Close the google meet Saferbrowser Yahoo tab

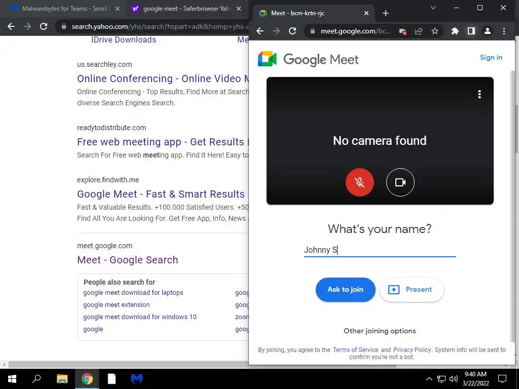coord(239,9)
